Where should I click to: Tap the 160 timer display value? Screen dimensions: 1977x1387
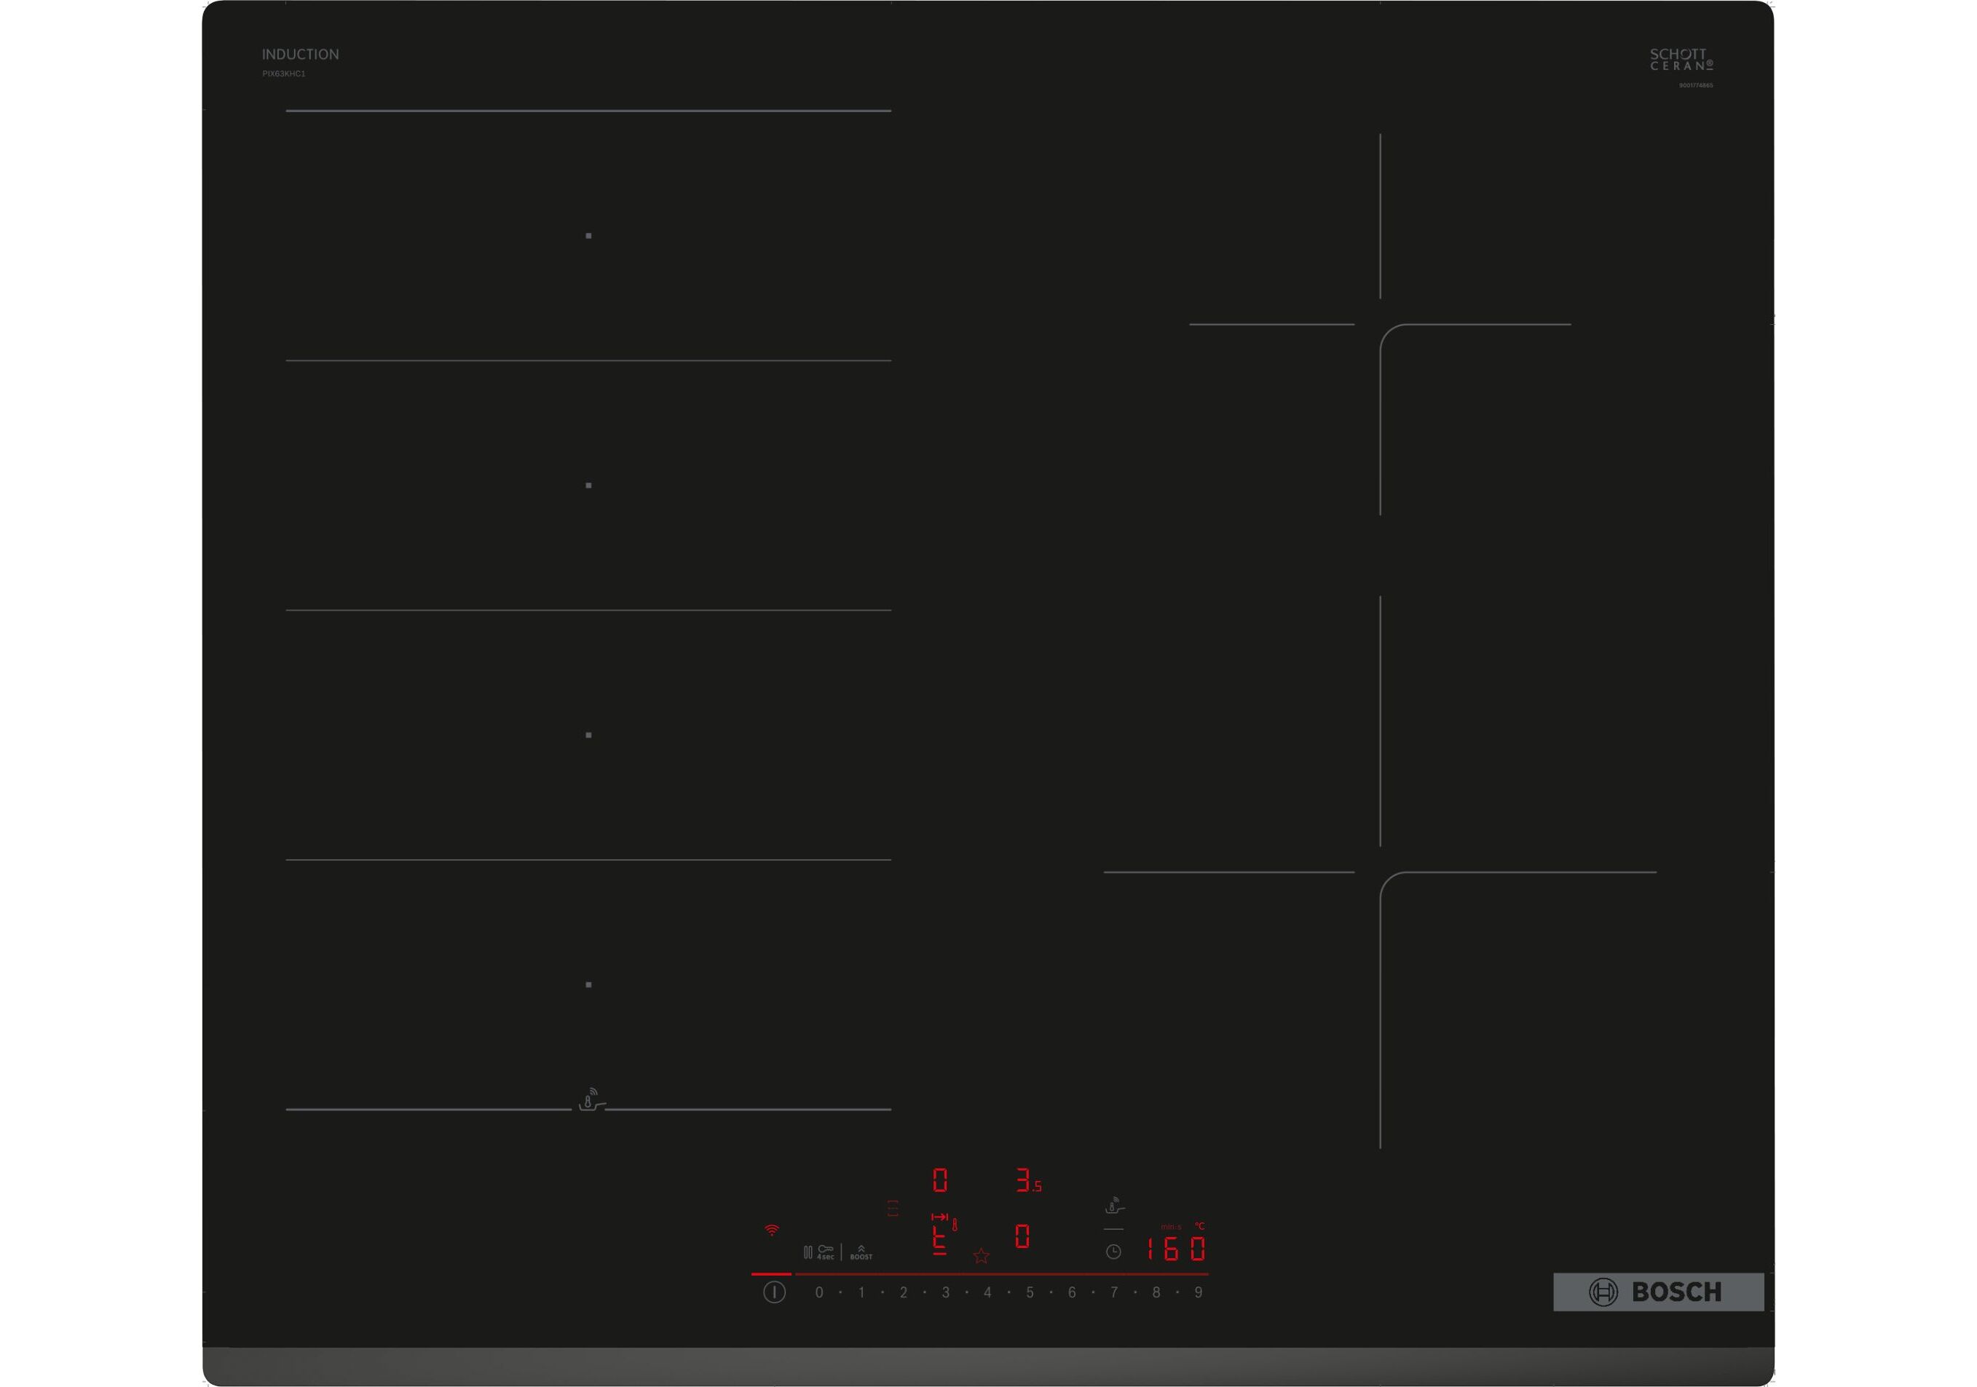pos(1175,1249)
